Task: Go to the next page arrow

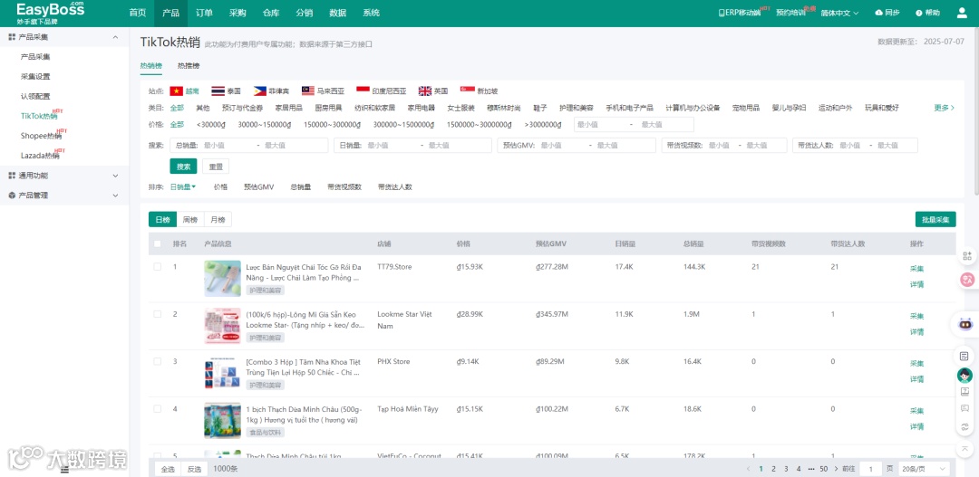Action: [x=836, y=468]
